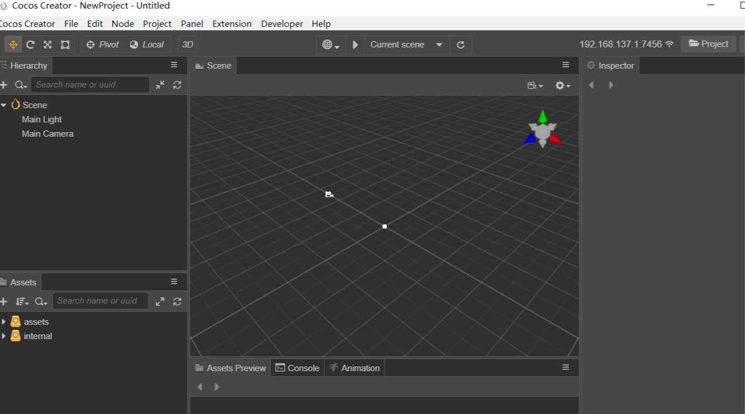Screen dimensions: 745x414
Task: Switch to the Assets tab
Action: coord(19,282)
